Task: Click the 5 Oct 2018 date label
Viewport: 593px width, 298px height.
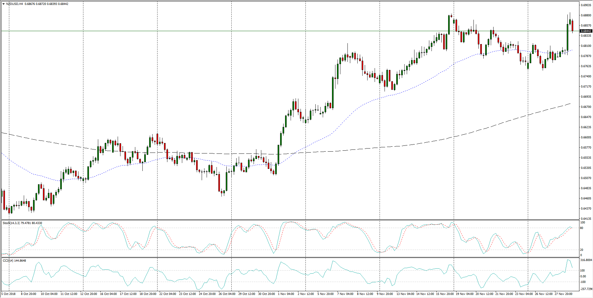Action: (8, 294)
